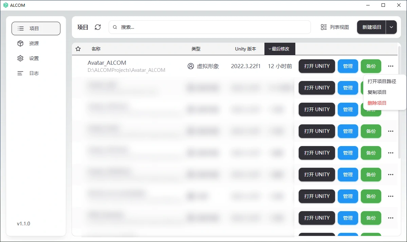Image resolution: width=407 pixels, height=242 pixels.
Task: Click the ALCOM title bar app icon
Action: tap(6, 5)
